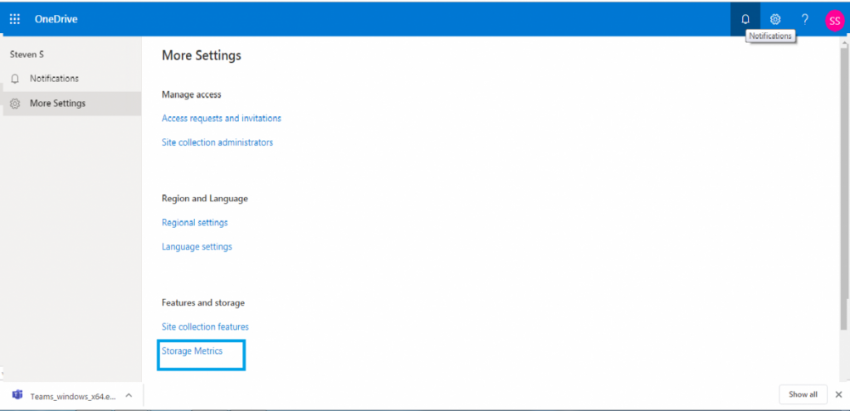The width and height of the screenshot is (850, 411).
Task: Click the More Settings page heading
Action: click(201, 56)
